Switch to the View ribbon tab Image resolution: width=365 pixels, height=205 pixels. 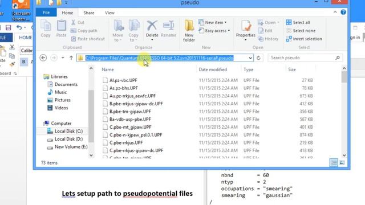coord(109,13)
